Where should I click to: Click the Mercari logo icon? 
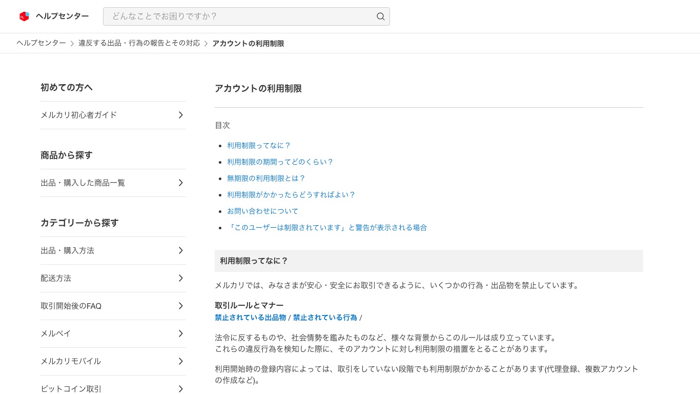point(24,16)
